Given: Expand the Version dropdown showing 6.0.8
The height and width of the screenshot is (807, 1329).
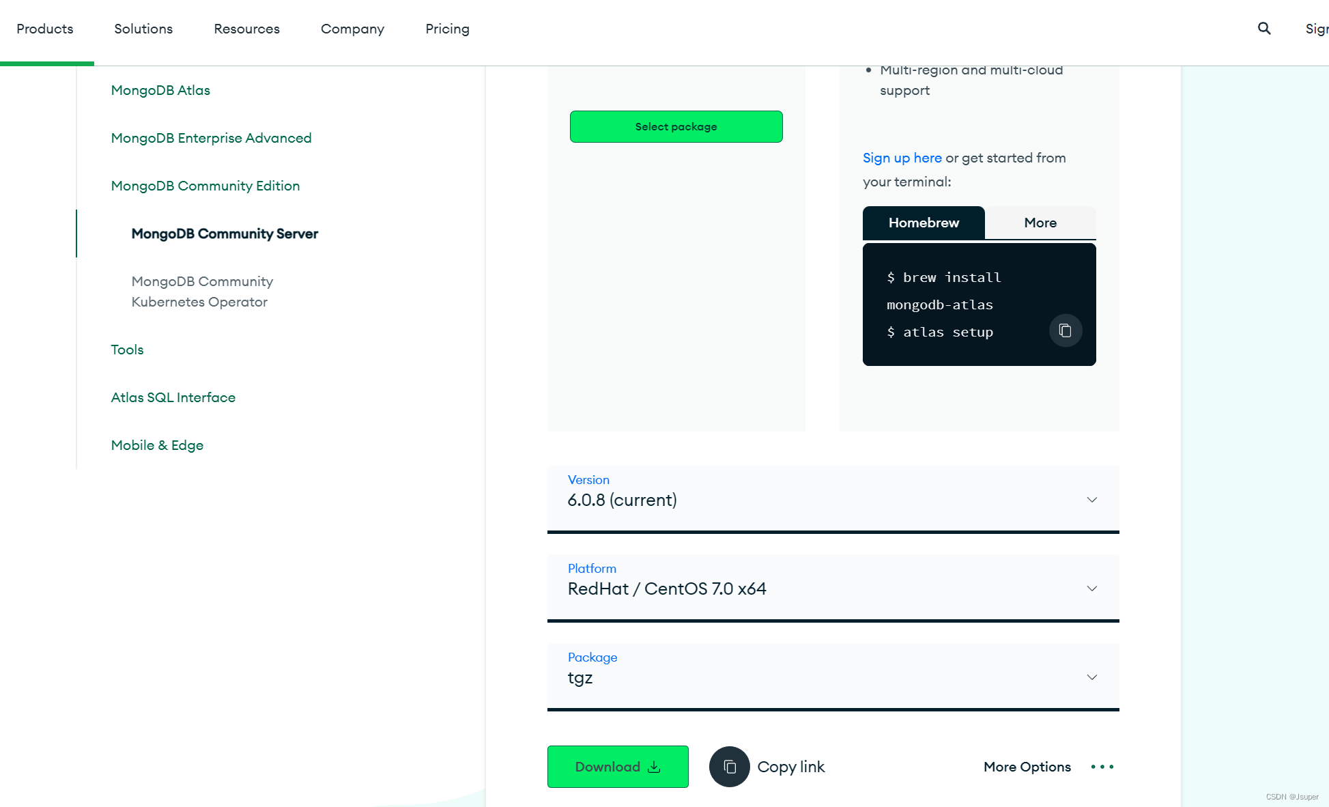Looking at the screenshot, I should (x=1091, y=499).
